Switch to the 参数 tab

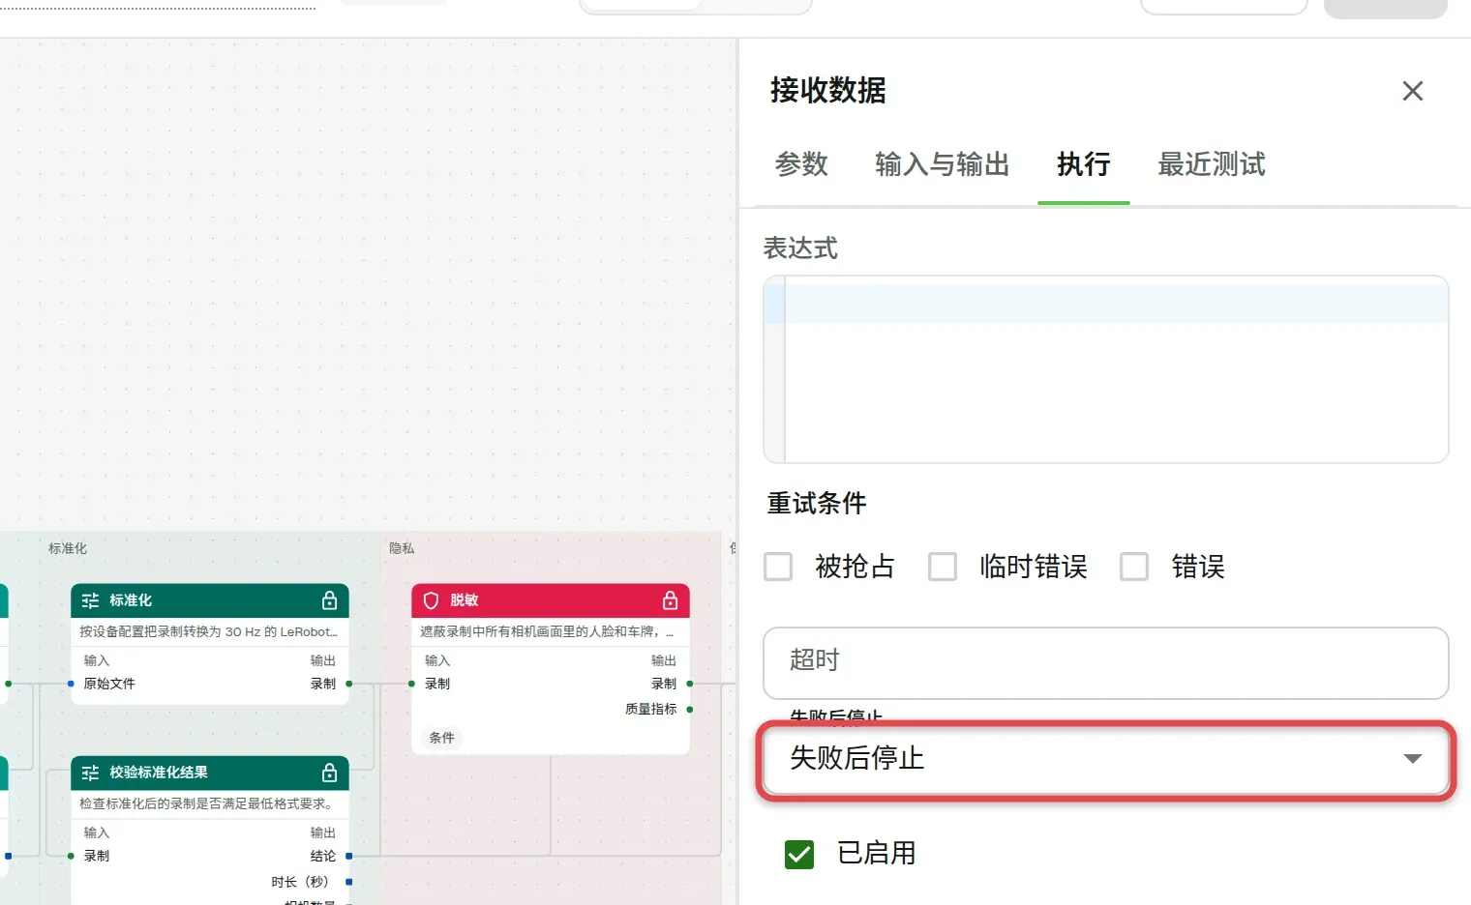point(801,164)
